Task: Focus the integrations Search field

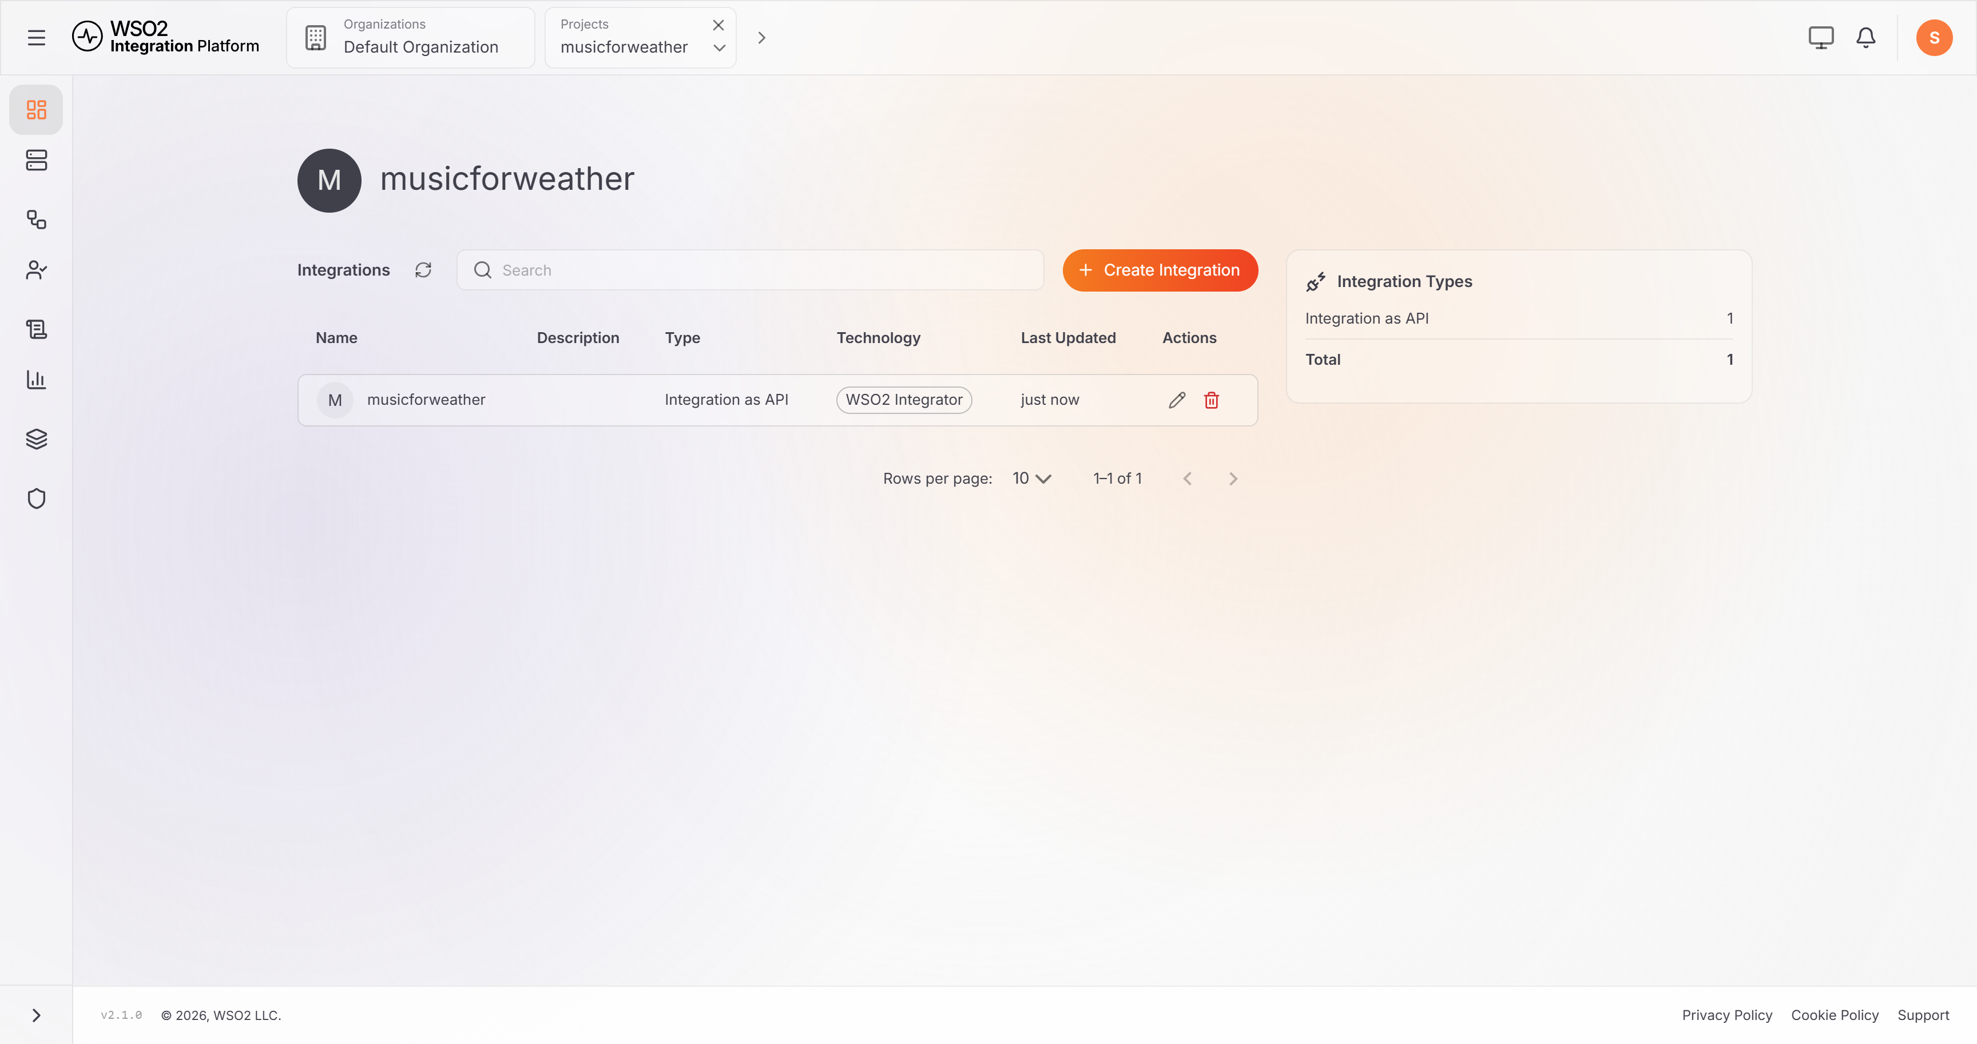Action: pos(750,270)
